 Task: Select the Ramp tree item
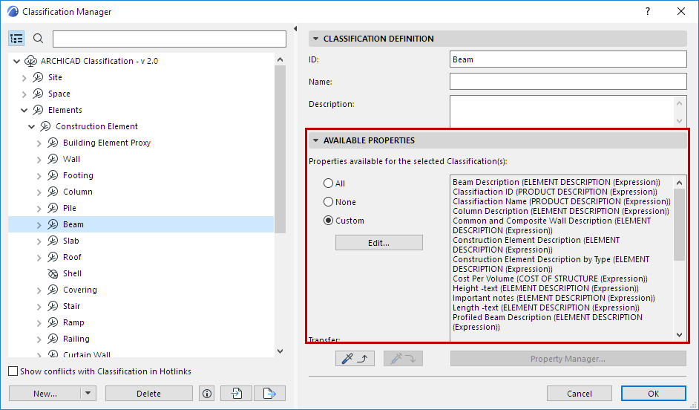[x=73, y=322]
